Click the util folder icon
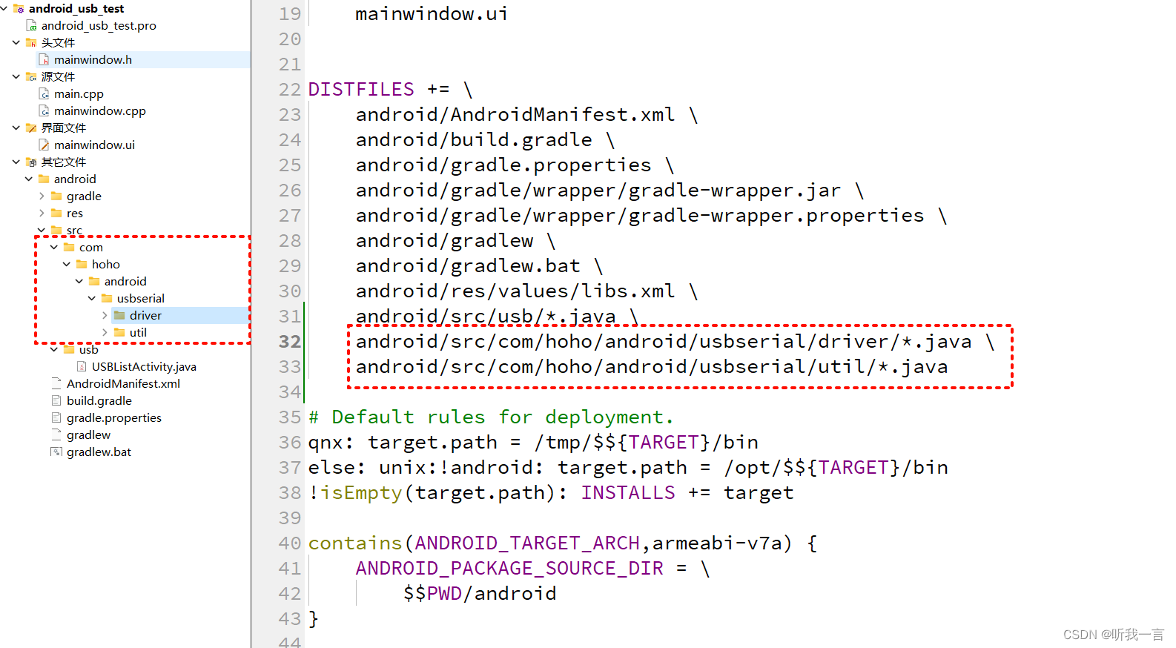This screenshot has height=648, width=1176. (x=119, y=332)
